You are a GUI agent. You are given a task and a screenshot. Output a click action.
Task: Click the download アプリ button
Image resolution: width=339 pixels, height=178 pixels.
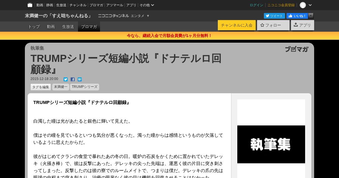(x=303, y=25)
